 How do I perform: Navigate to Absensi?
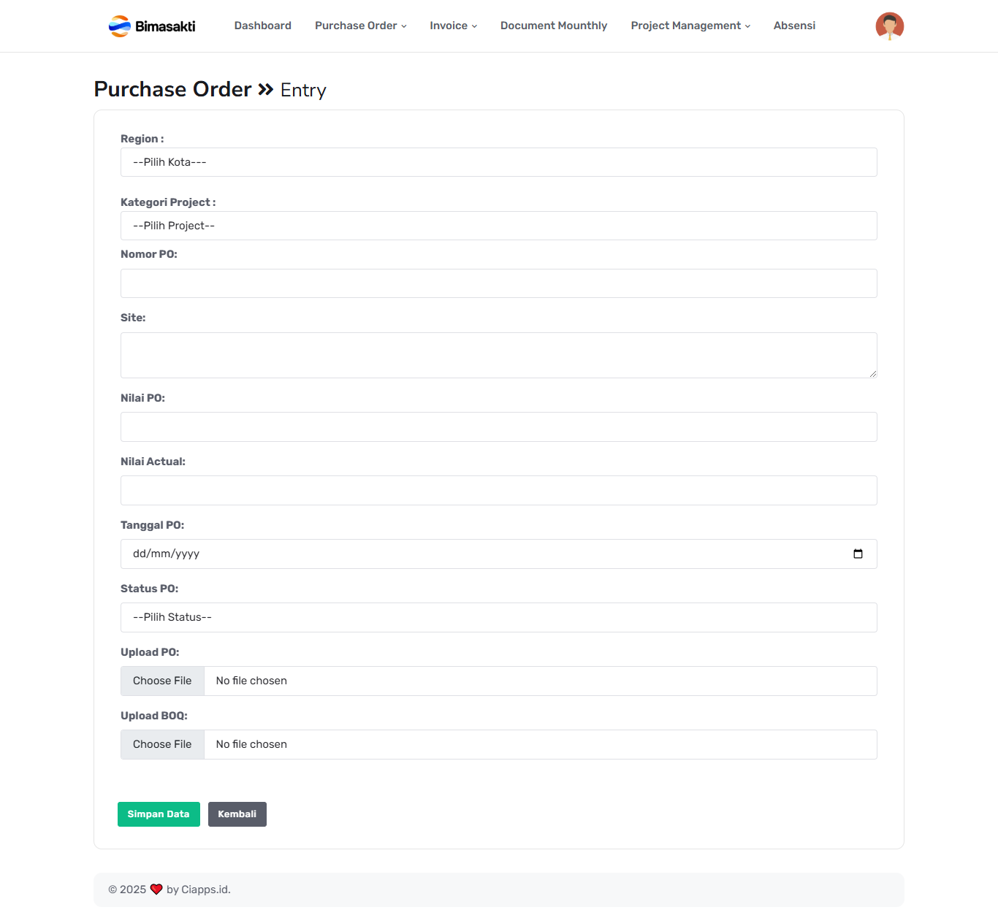(x=794, y=26)
